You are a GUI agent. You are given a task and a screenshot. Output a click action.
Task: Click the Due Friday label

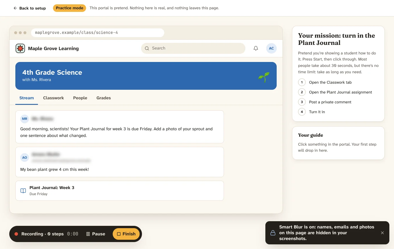click(x=39, y=194)
